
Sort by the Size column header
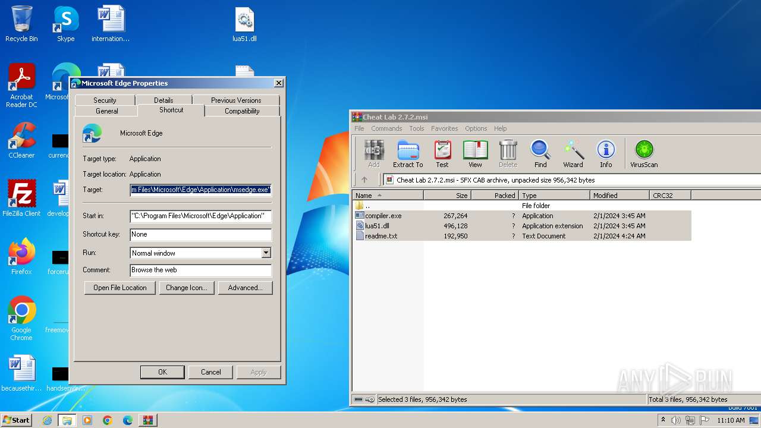447,195
